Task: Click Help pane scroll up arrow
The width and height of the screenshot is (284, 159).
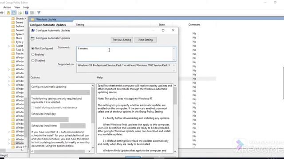Action: point(175,86)
